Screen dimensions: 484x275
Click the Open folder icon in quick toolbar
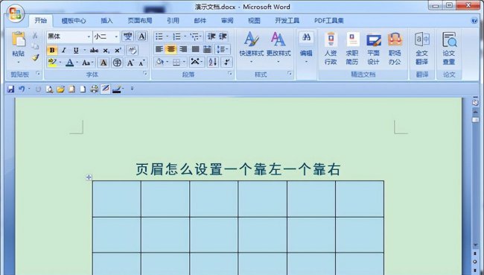60,89
